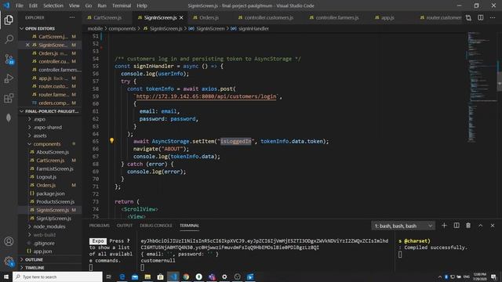Click the Open Changes icon in the editor toolbar
Viewport: 502px width, 282px height.
click(468, 17)
